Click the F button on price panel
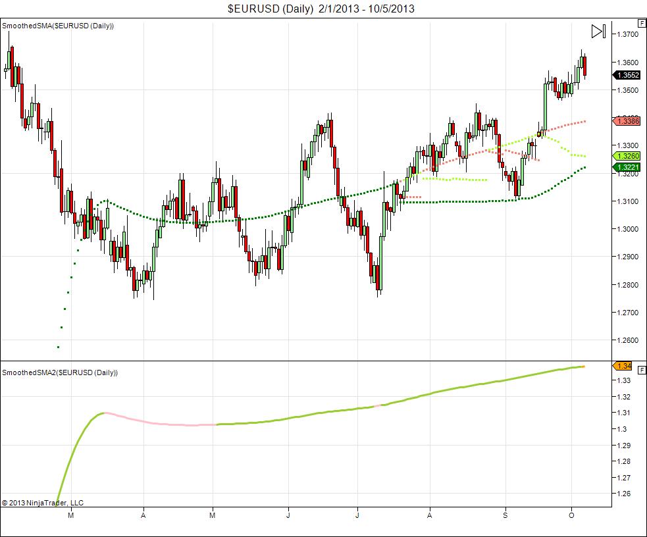This screenshot has width=647, height=537. click(x=642, y=24)
